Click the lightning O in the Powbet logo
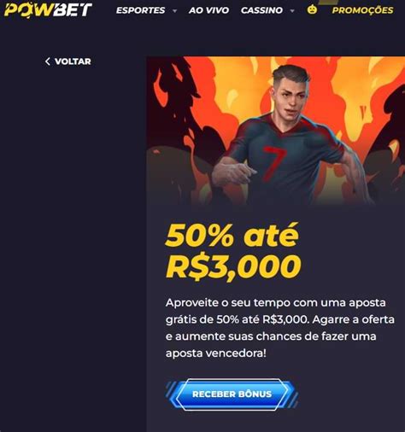 [26, 10]
